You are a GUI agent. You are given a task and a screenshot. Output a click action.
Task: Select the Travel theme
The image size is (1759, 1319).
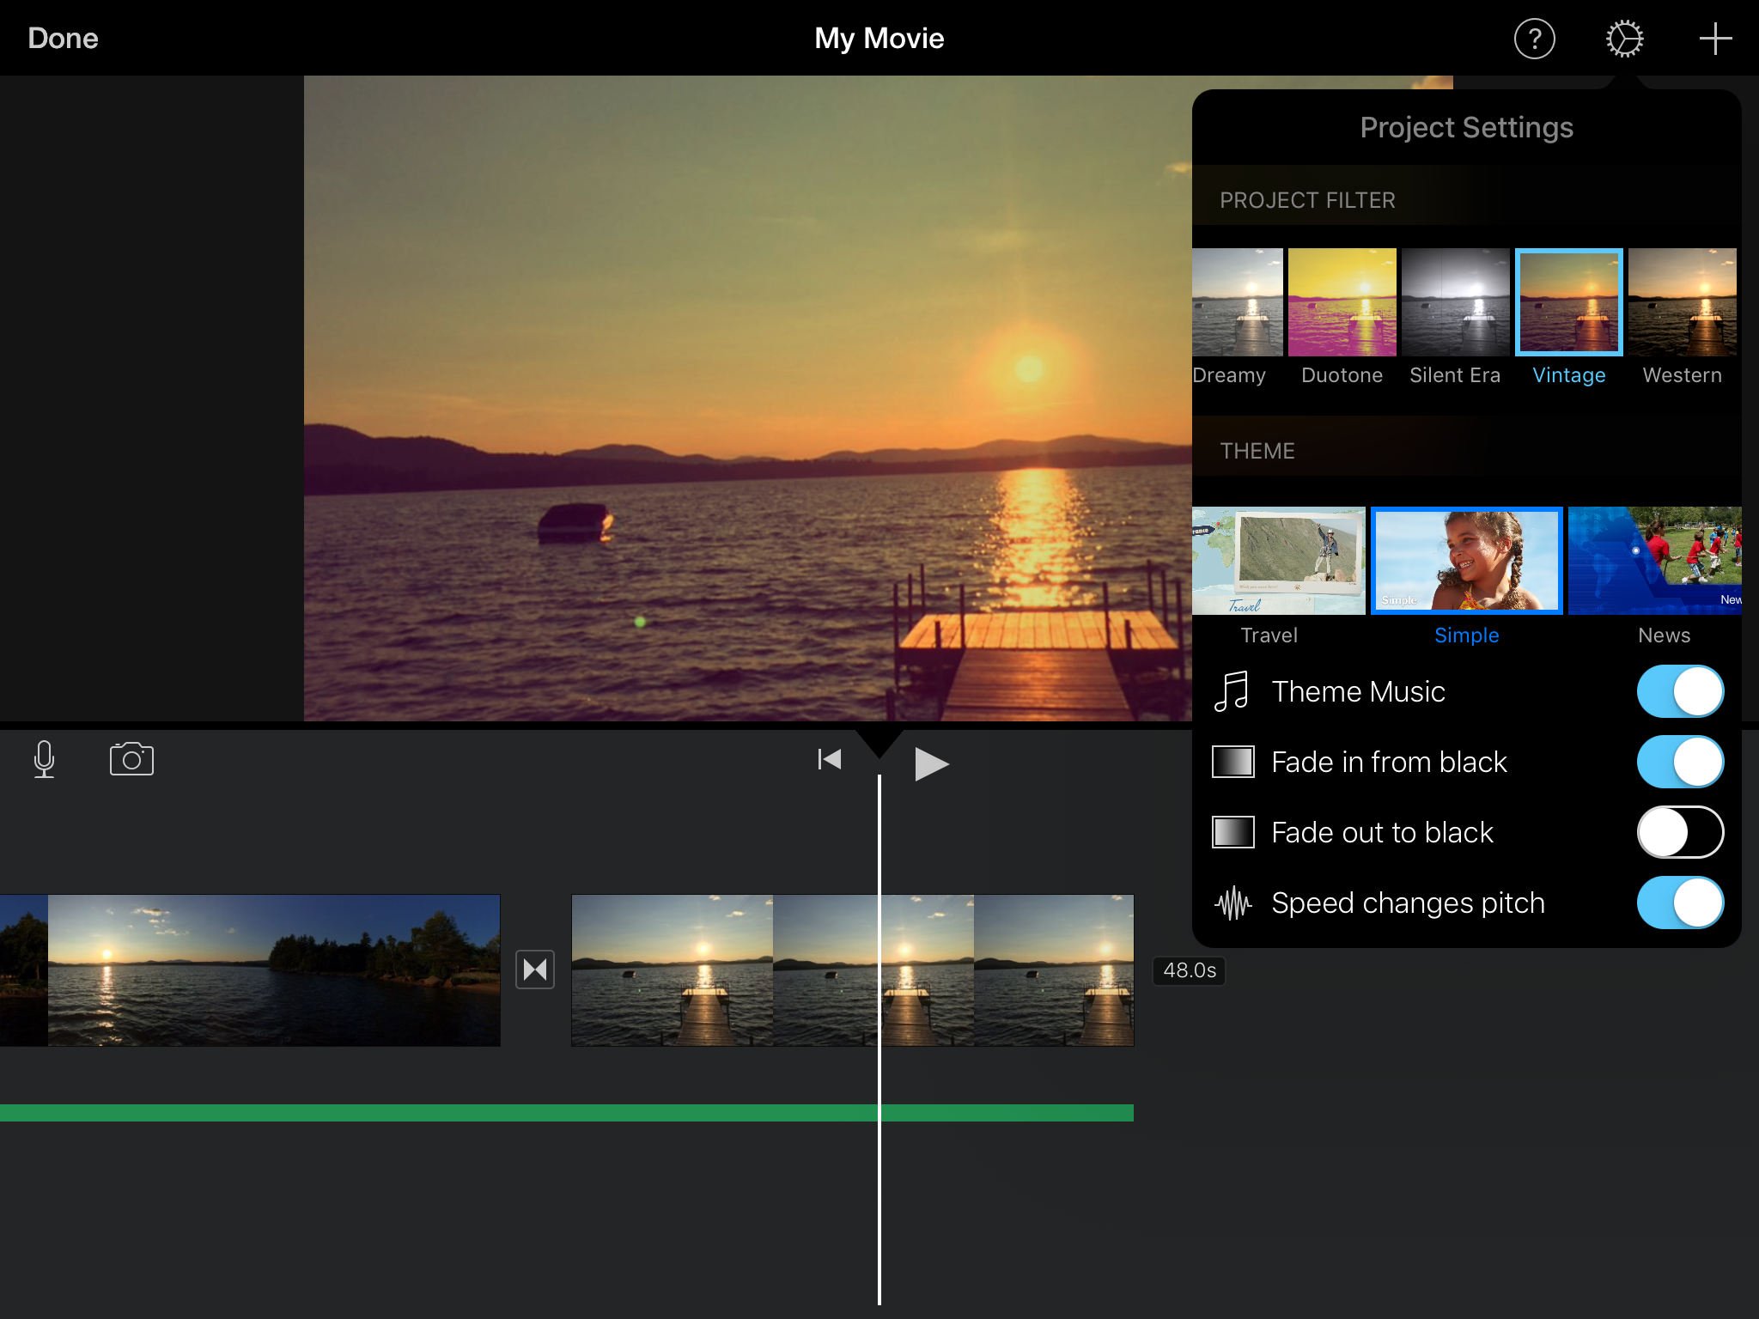(1277, 561)
